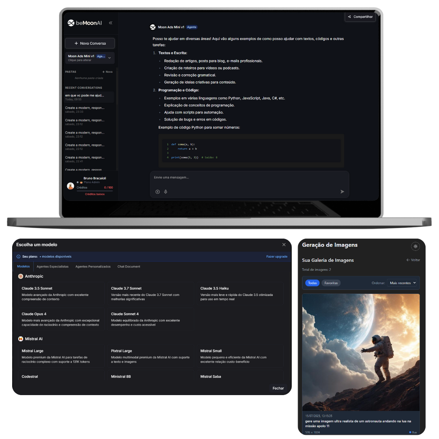Image resolution: width=439 pixels, height=439 pixels.
Task: Select the Favoritas filter pill
Action: 331,283
